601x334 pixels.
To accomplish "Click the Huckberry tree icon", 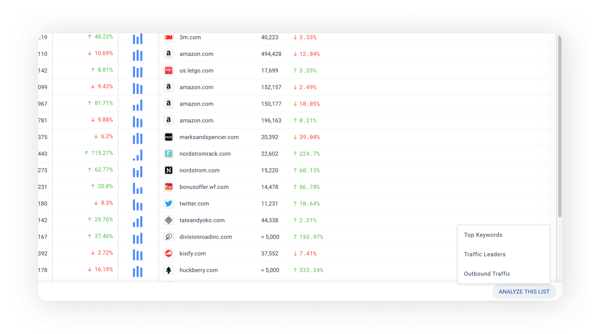I will click(x=168, y=270).
